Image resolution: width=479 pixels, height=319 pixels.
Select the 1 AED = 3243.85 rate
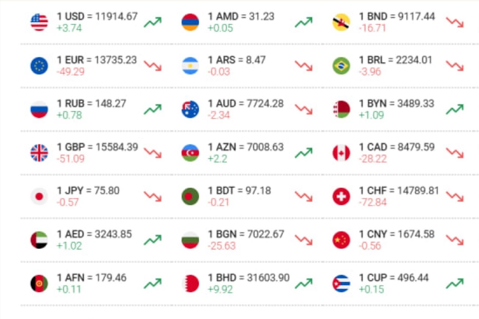[94, 234]
